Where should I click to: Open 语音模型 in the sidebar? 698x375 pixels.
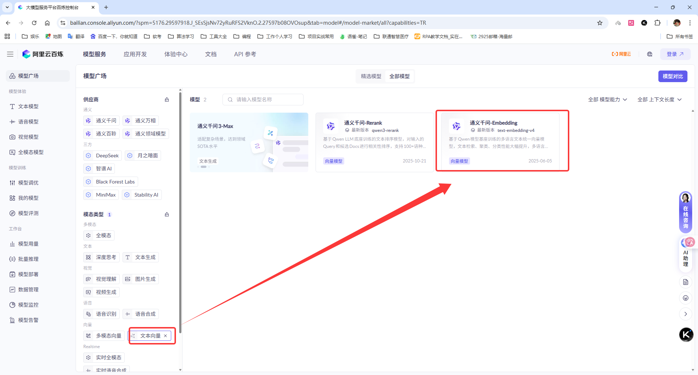tap(38, 122)
